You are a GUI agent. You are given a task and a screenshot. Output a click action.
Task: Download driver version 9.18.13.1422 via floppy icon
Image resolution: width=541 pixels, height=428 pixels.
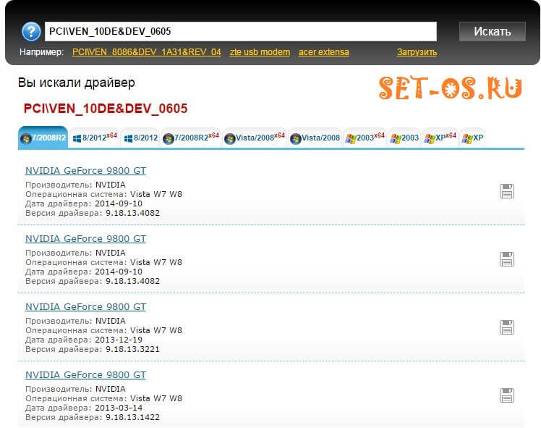pyautogui.click(x=507, y=395)
